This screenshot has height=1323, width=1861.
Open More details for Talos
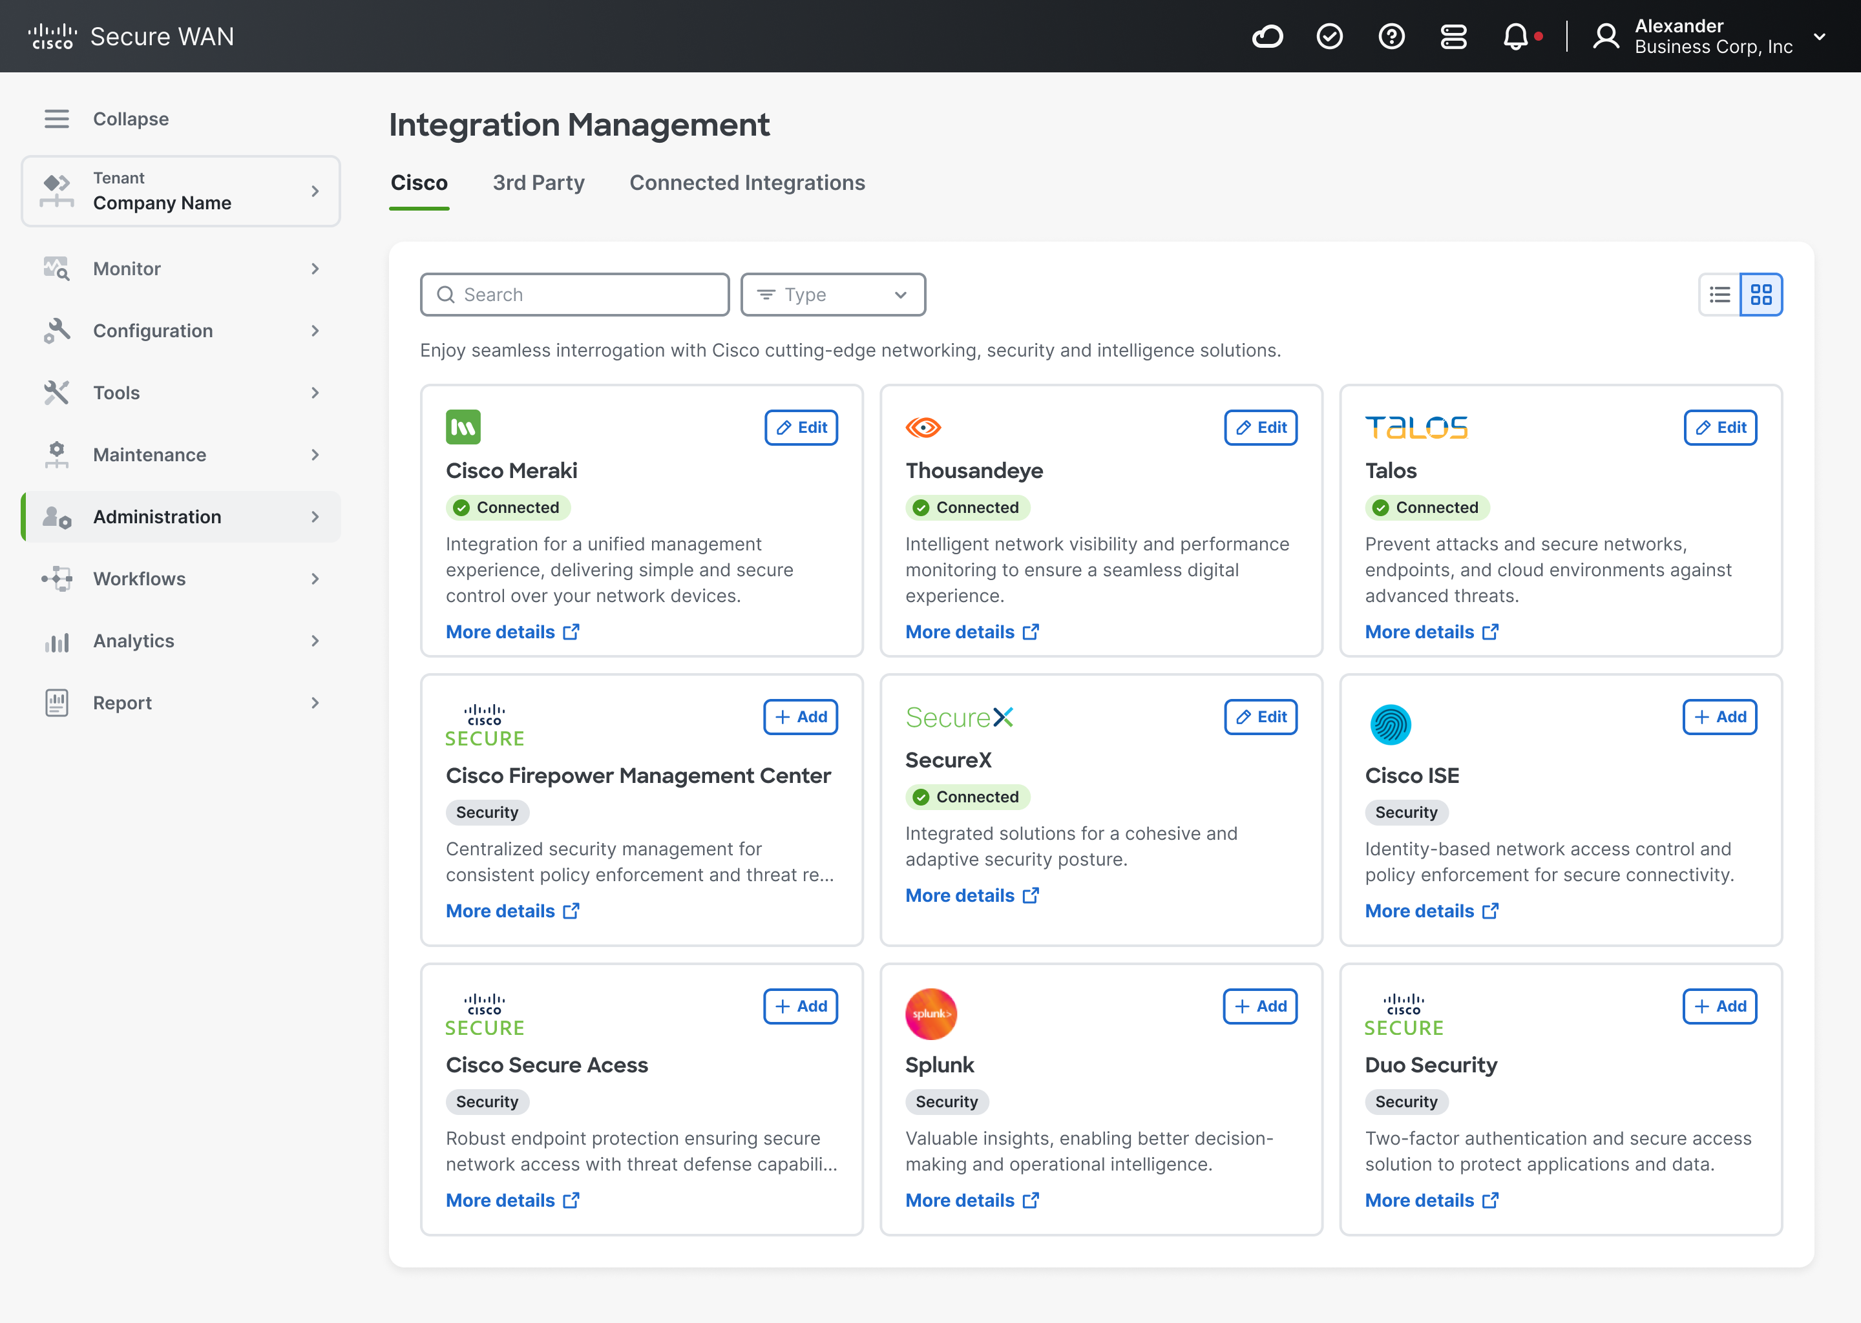coord(1431,631)
